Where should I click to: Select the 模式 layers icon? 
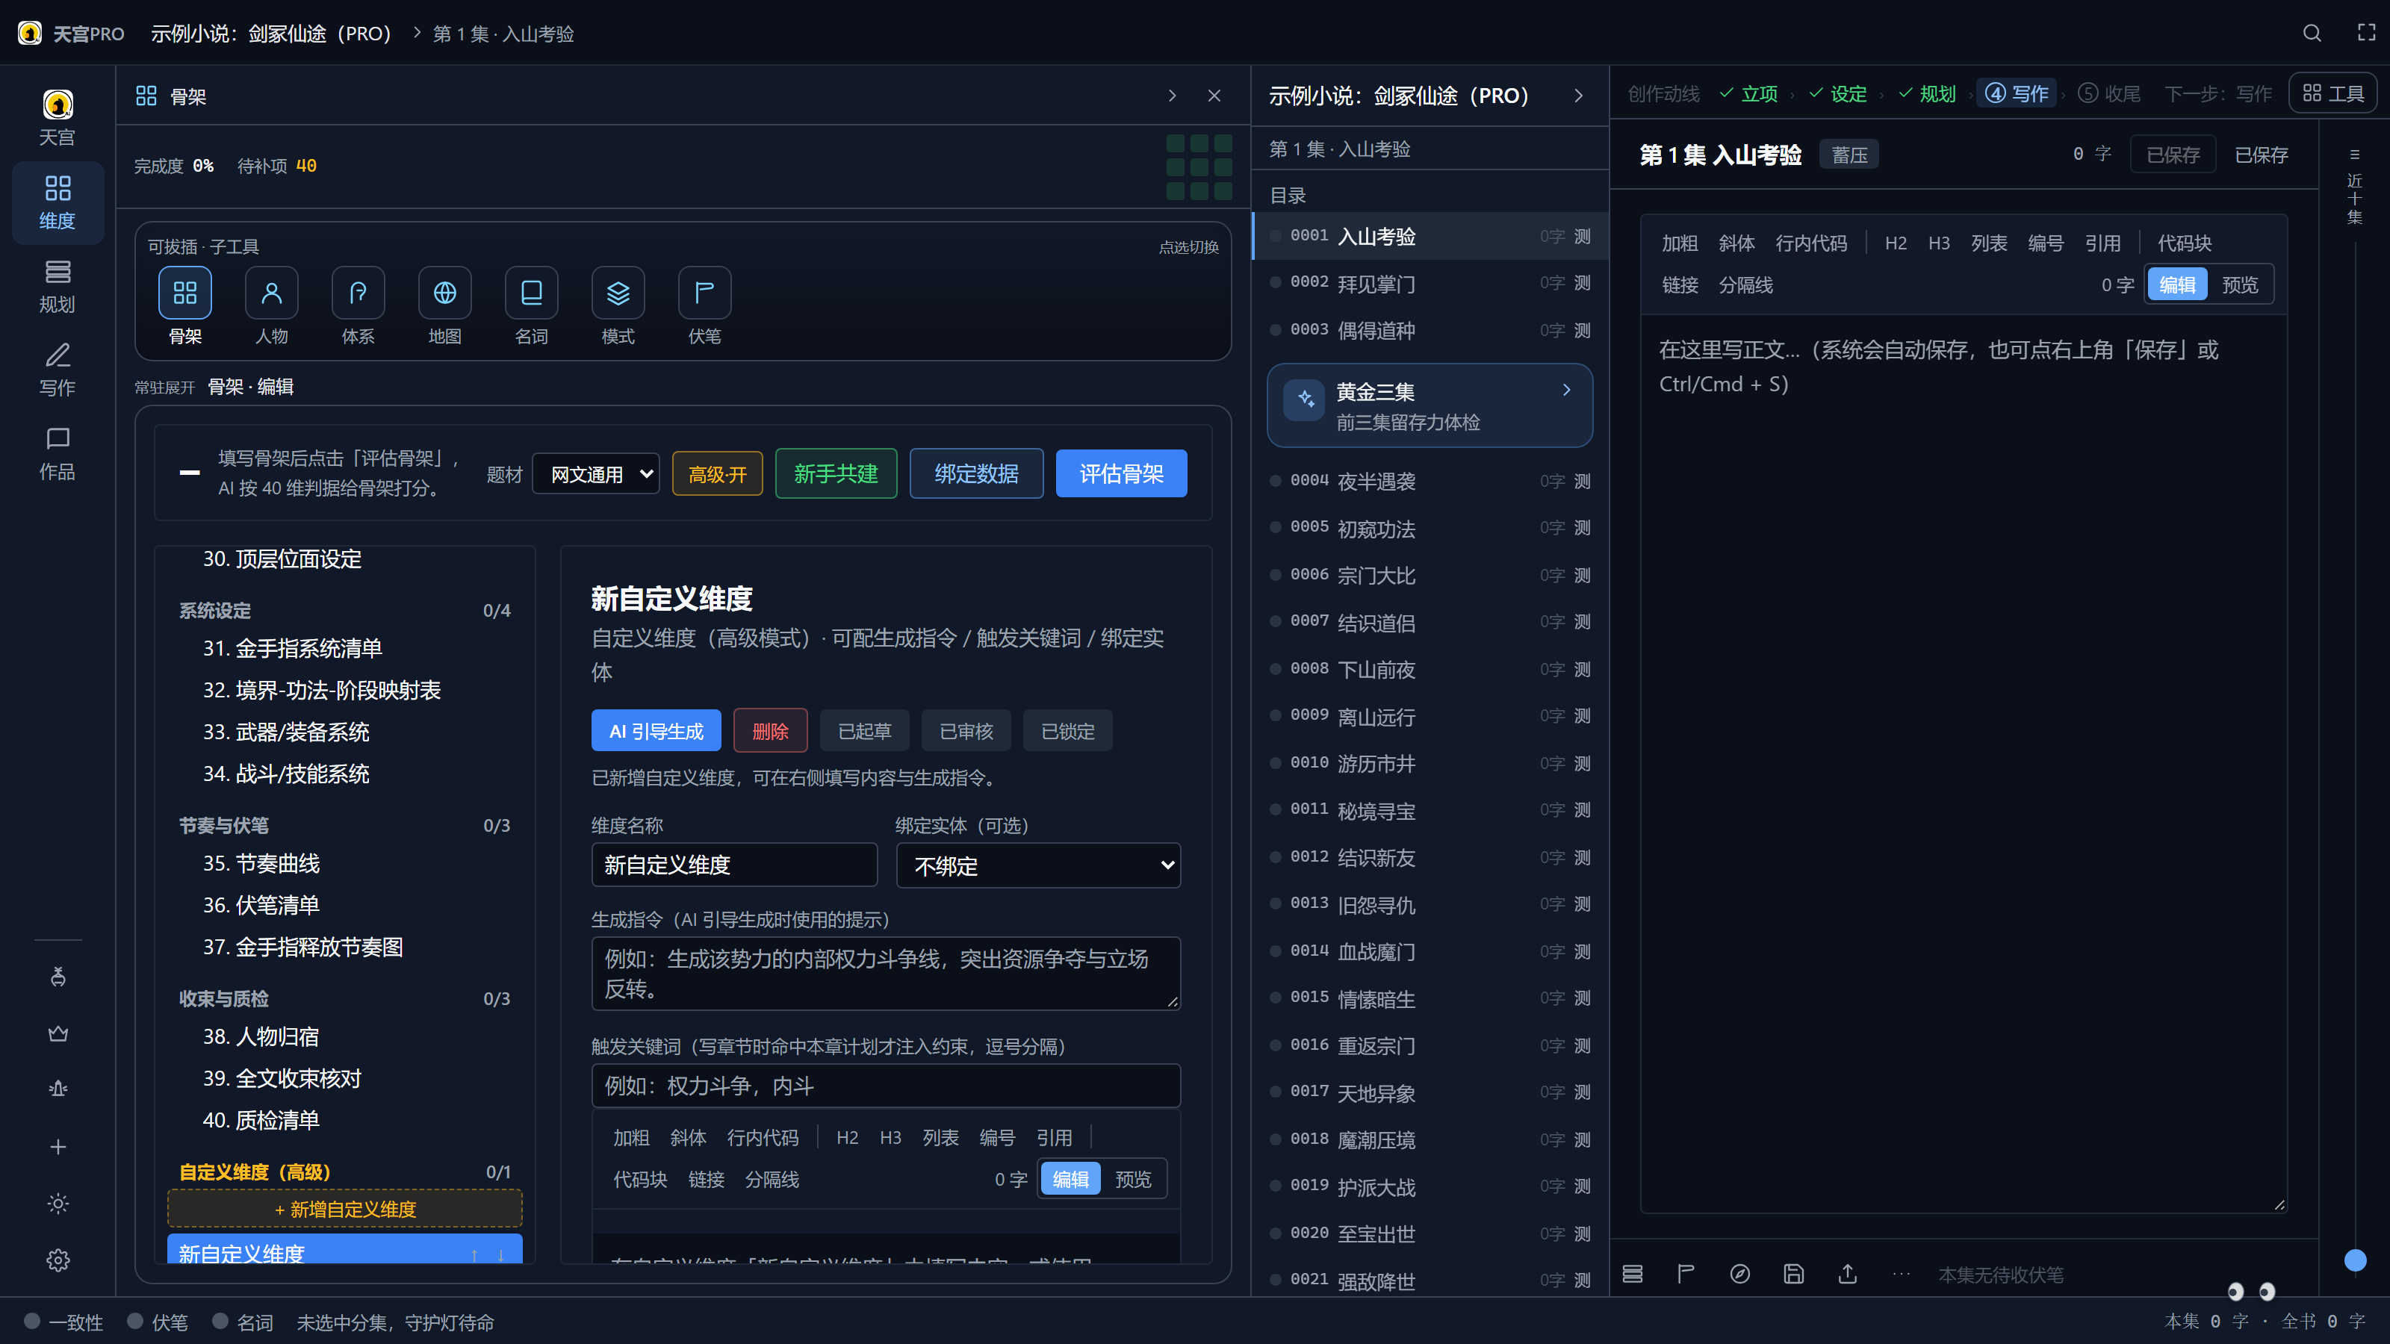click(618, 292)
